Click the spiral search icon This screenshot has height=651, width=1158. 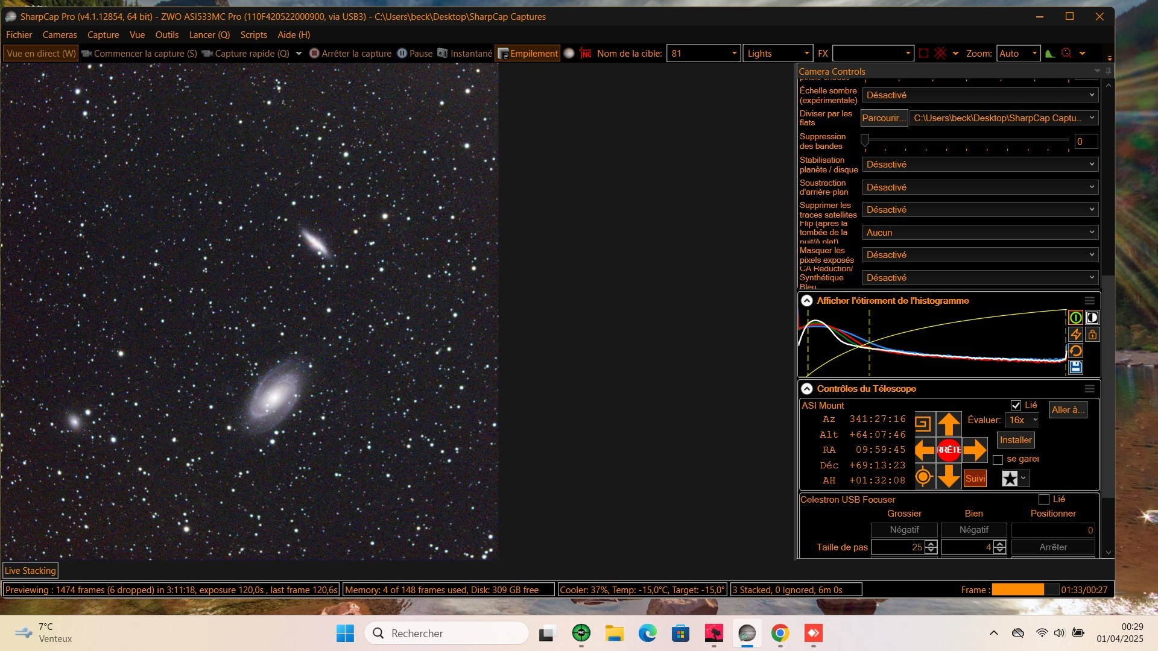click(923, 424)
